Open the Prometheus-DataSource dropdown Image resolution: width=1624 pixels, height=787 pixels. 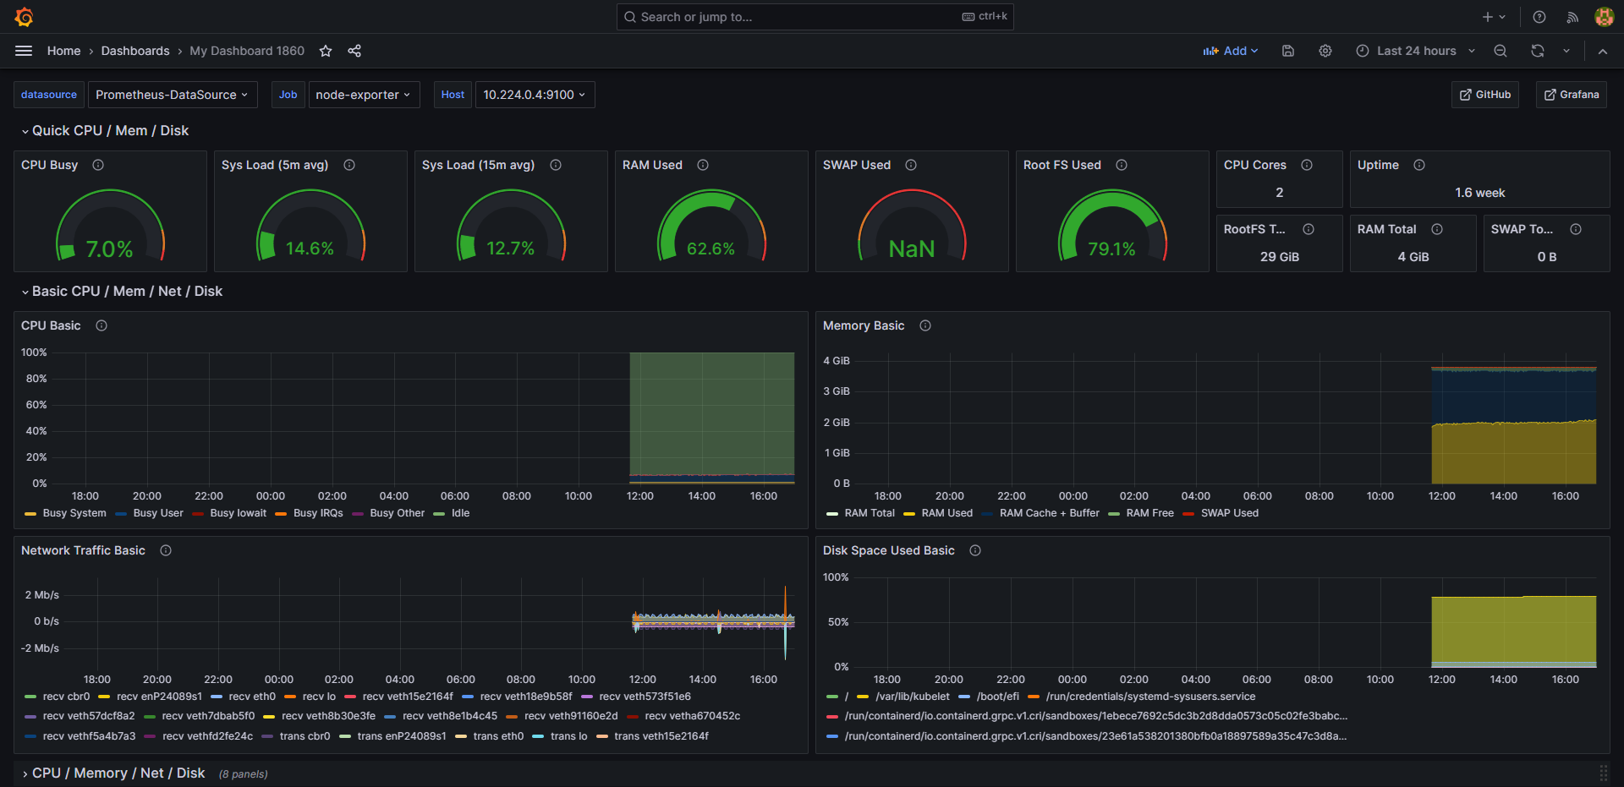coord(173,95)
